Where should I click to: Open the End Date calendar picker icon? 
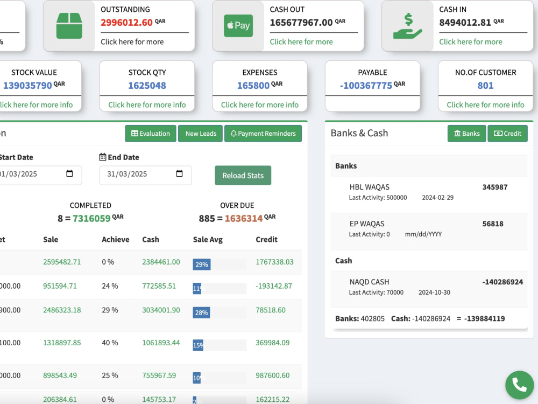click(179, 173)
